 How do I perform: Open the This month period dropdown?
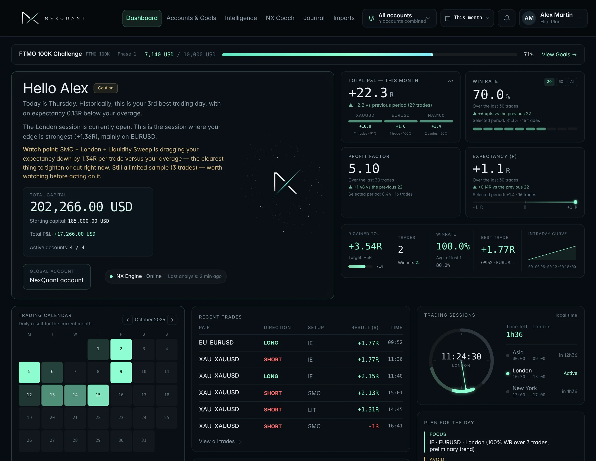click(467, 18)
